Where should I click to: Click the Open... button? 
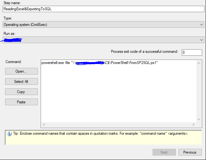click(21, 71)
